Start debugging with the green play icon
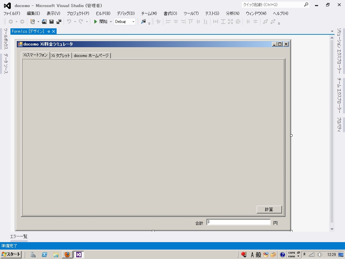The image size is (345, 259). pos(95,22)
